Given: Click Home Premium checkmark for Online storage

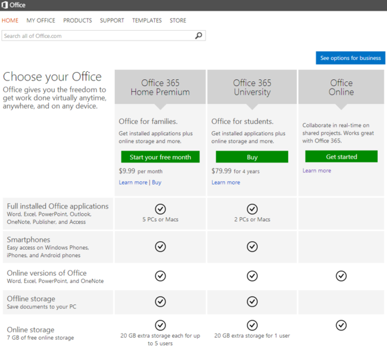Looking at the screenshot, I should pyautogui.click(x=160, y=325).
